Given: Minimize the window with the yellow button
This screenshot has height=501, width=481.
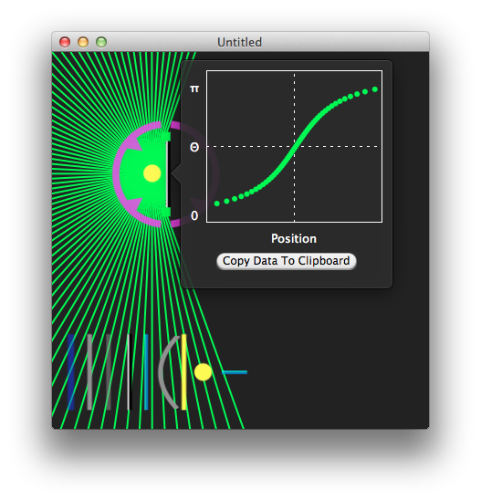Looking at the screenshot, I should [83, 42].
